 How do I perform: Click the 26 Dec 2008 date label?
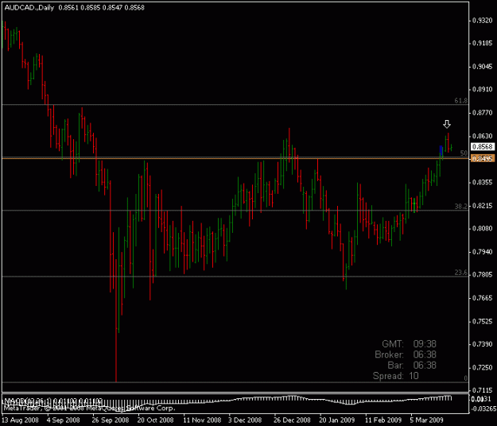tap(292, 420)
